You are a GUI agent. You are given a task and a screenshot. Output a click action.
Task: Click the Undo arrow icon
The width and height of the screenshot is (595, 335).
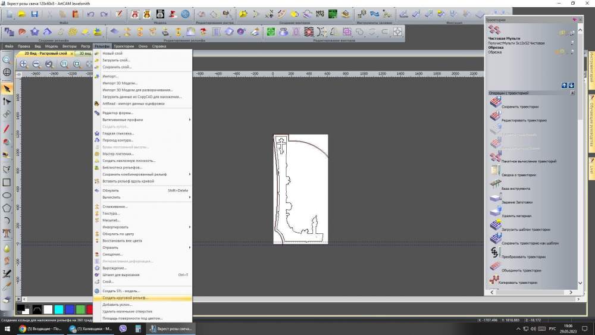(x=90, y=14)
